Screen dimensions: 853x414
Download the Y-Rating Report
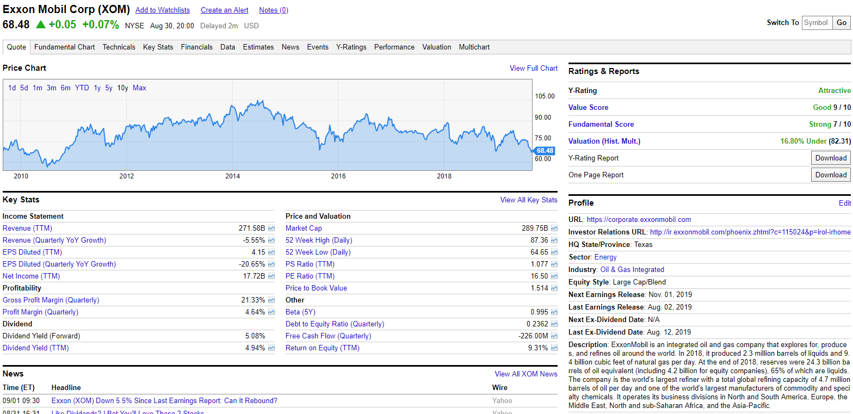point(831,158)
